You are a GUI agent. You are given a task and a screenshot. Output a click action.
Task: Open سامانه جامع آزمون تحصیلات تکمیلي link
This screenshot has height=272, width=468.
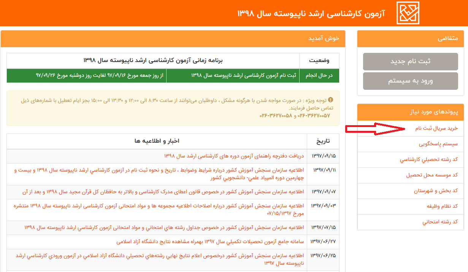pyautogui.click(x=211, y=242)
